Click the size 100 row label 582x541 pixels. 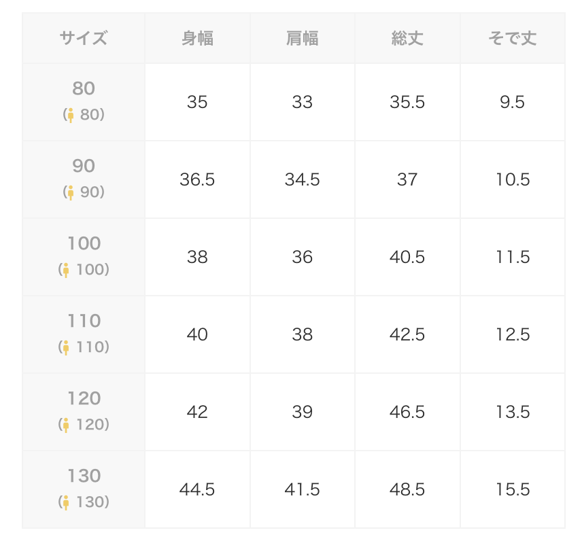pyautogui.click(x=84, y=244)
